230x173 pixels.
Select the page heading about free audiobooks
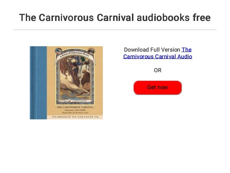pyautogui.click(x=115, y=17)
